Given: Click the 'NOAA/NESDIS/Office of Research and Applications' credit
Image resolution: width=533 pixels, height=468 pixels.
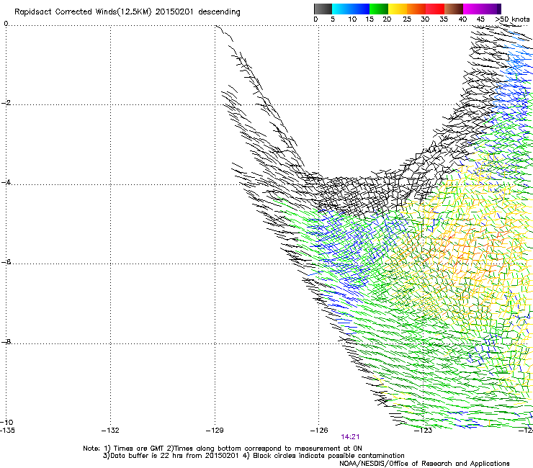Looking at the screenshot, I should [x=424, y=464].
